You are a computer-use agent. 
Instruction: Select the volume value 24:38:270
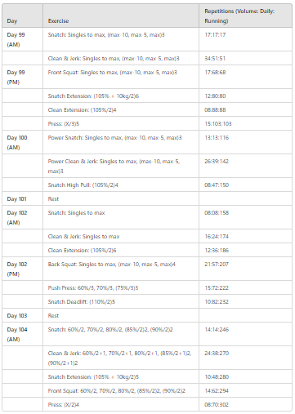coord(217,353)
